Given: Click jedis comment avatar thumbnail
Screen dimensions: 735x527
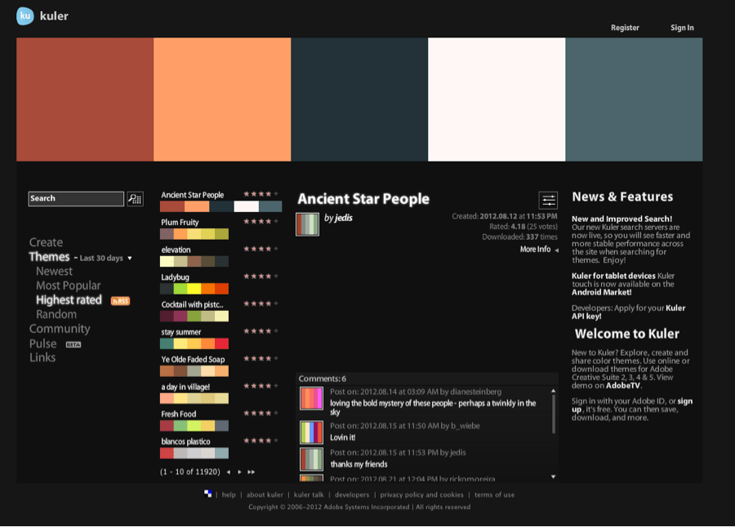Looking at the screenshot, I should 311,459.
